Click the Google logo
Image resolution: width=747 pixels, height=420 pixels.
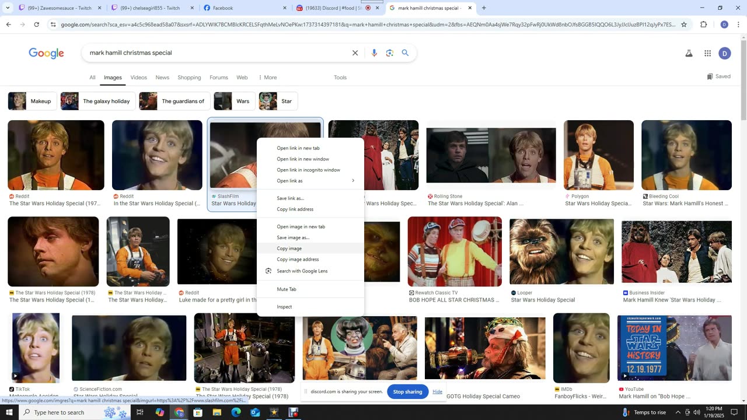point(46,53)
